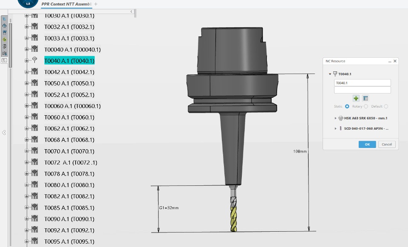408x247 pixels.
Task: Open the machine resource sidebar icon
Action: [x=4, y=54]
